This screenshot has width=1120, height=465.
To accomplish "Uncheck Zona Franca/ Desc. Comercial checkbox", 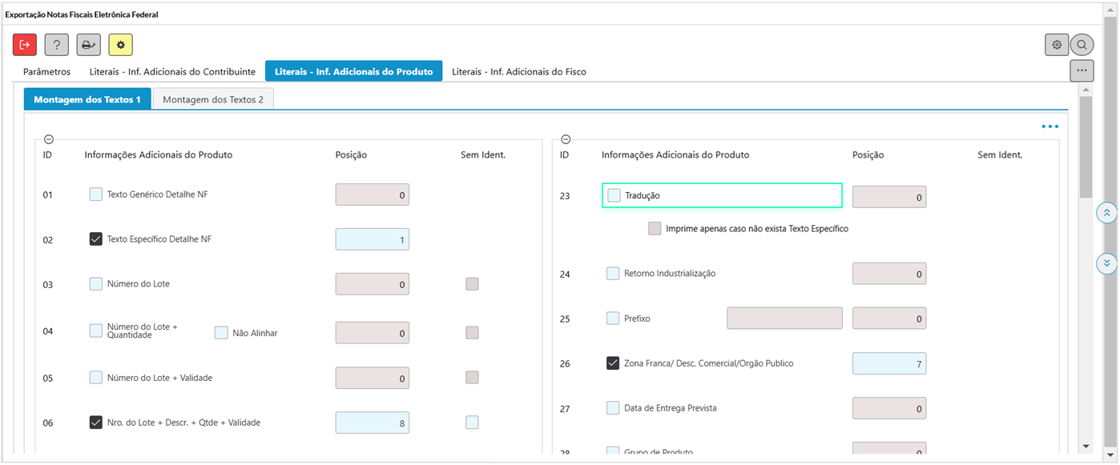I will [613, 363].
